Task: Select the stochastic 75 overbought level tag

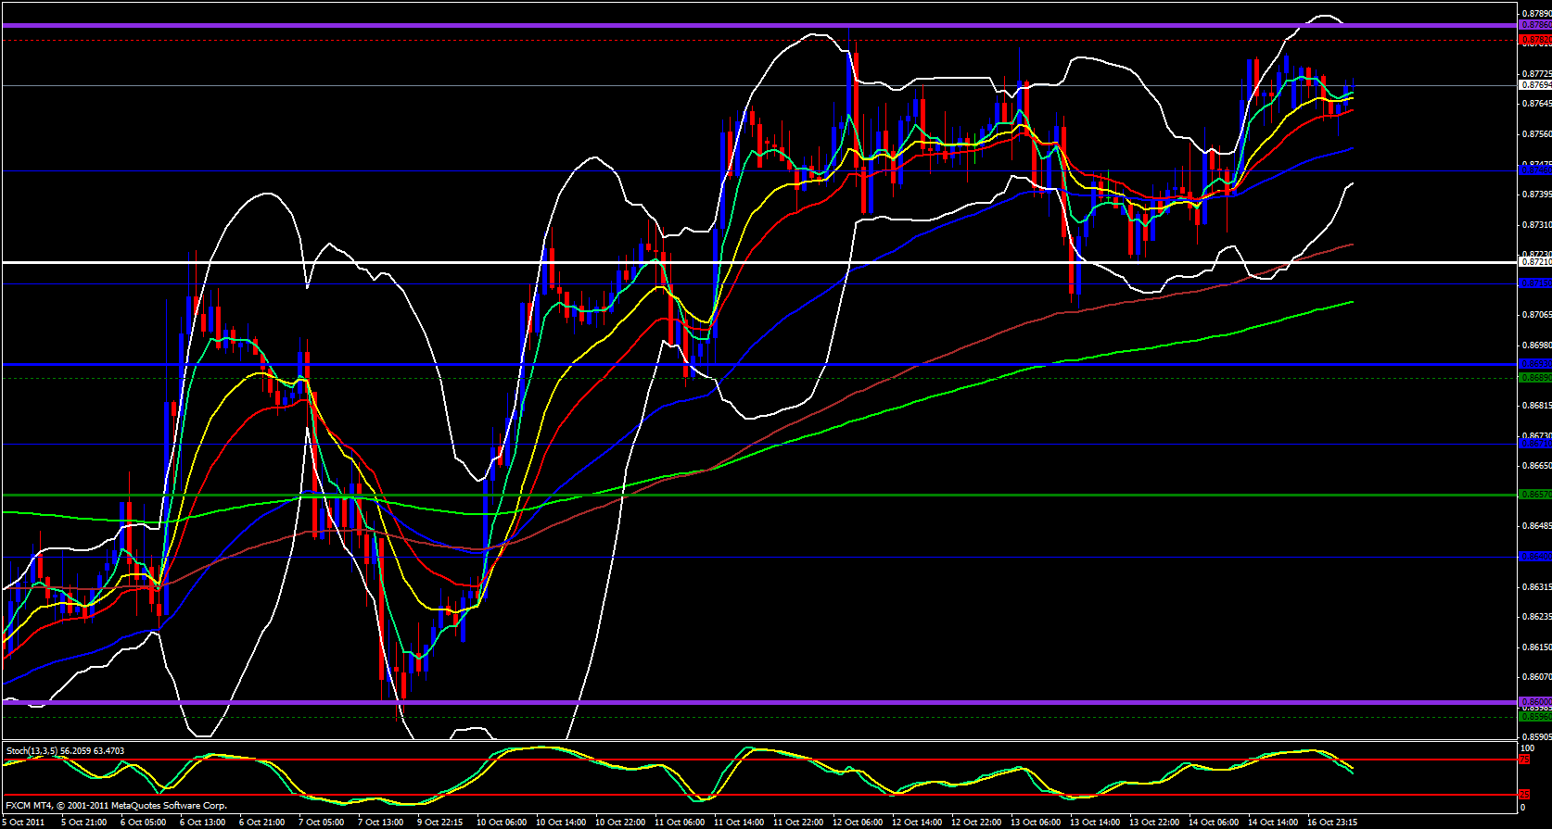Action: coord(1524,760)
